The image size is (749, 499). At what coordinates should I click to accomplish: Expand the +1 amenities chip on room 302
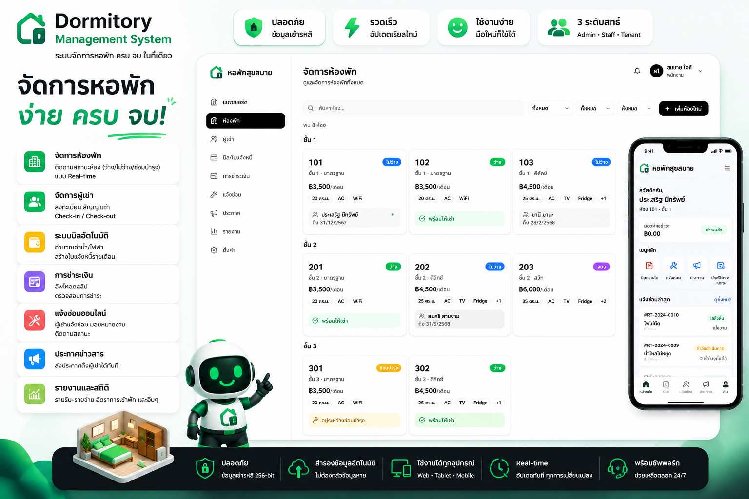tap(498, 403)
